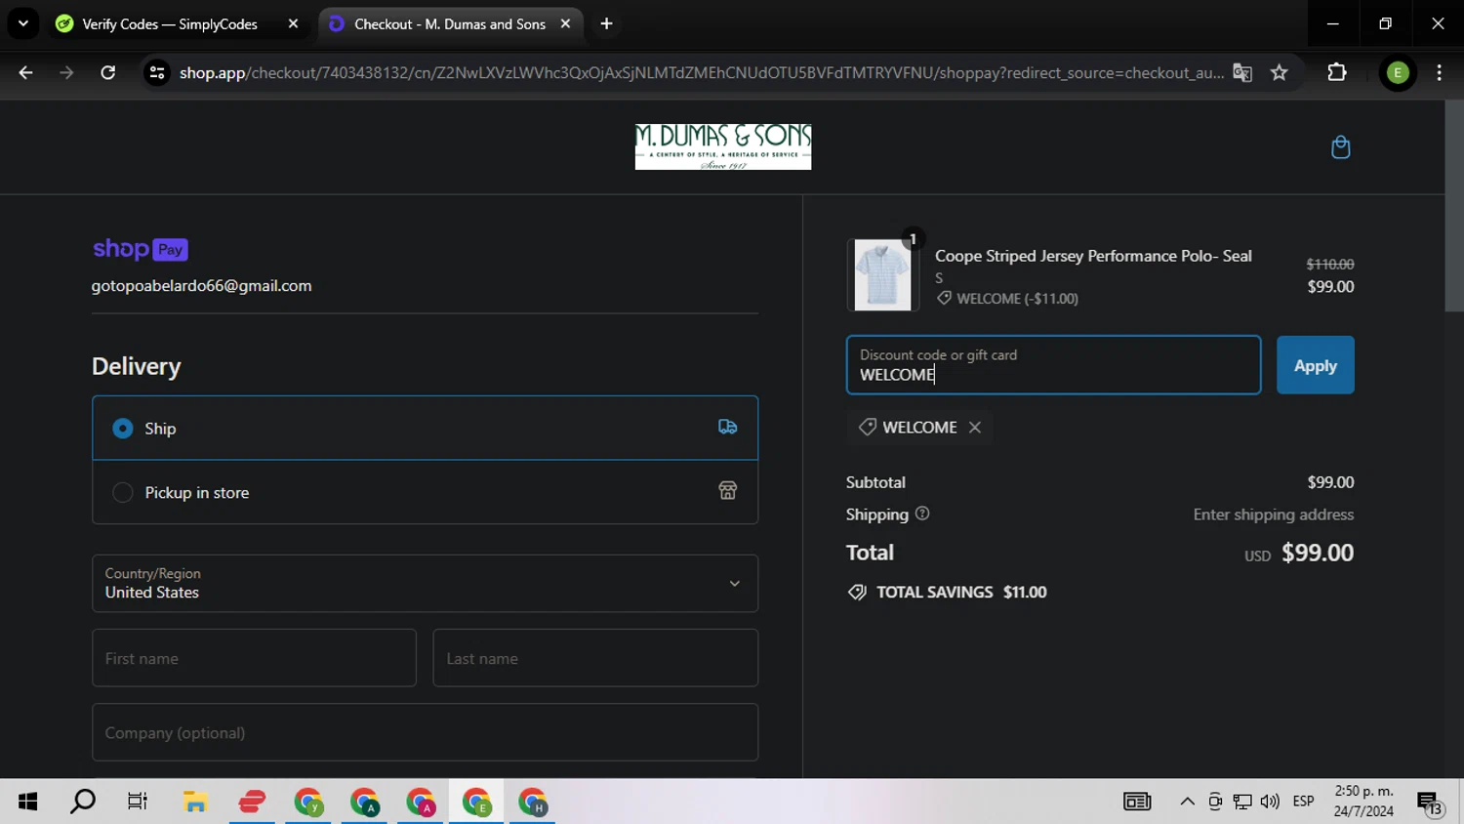Click the M. Dumas & Sons store logo

723,146
